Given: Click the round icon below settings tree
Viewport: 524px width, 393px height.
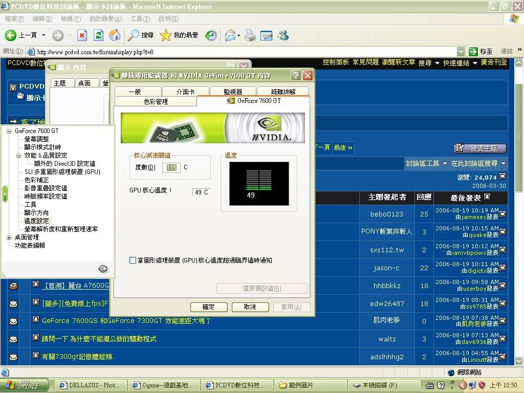Looking at the screenshot, I should coord(103,269).
